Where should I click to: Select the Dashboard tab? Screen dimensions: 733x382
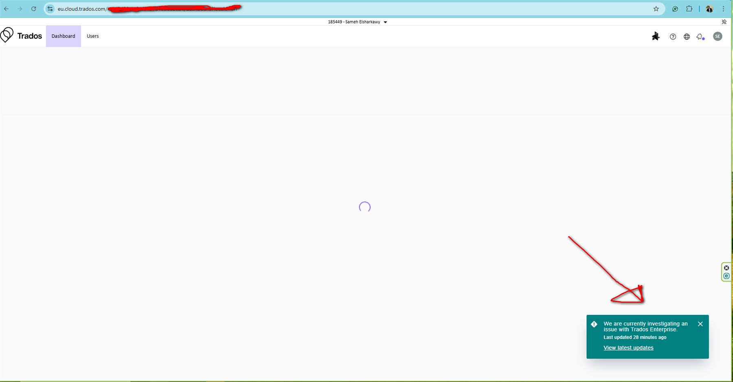pyautogui.click(x=63, y=36)
